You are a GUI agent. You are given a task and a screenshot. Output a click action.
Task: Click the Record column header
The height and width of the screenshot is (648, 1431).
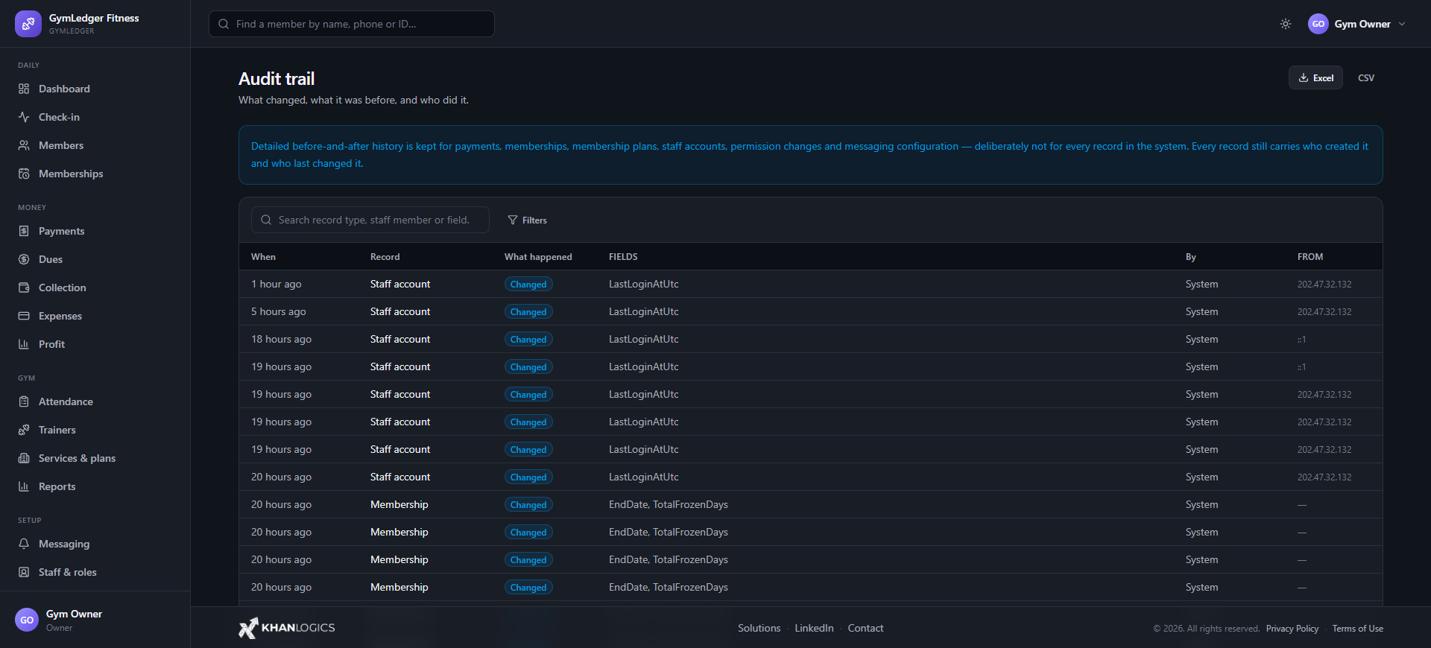pos(385,257)
